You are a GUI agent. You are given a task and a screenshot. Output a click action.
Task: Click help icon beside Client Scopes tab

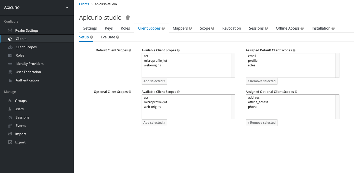163,28
